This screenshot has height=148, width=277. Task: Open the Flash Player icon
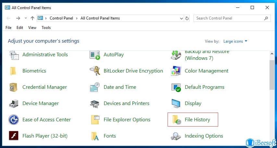pos(14,136)
